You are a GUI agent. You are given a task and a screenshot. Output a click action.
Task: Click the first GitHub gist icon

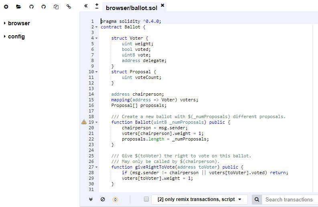[31, 7]
